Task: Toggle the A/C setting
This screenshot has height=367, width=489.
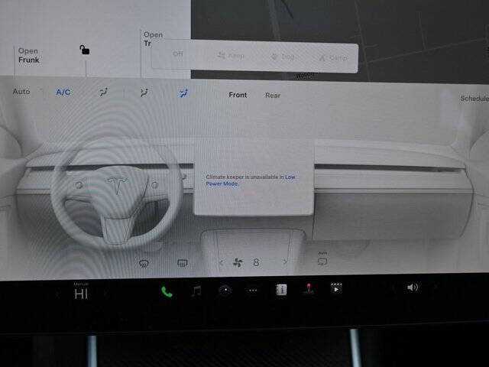Action: pyautogui.click(x=63, y=92)
